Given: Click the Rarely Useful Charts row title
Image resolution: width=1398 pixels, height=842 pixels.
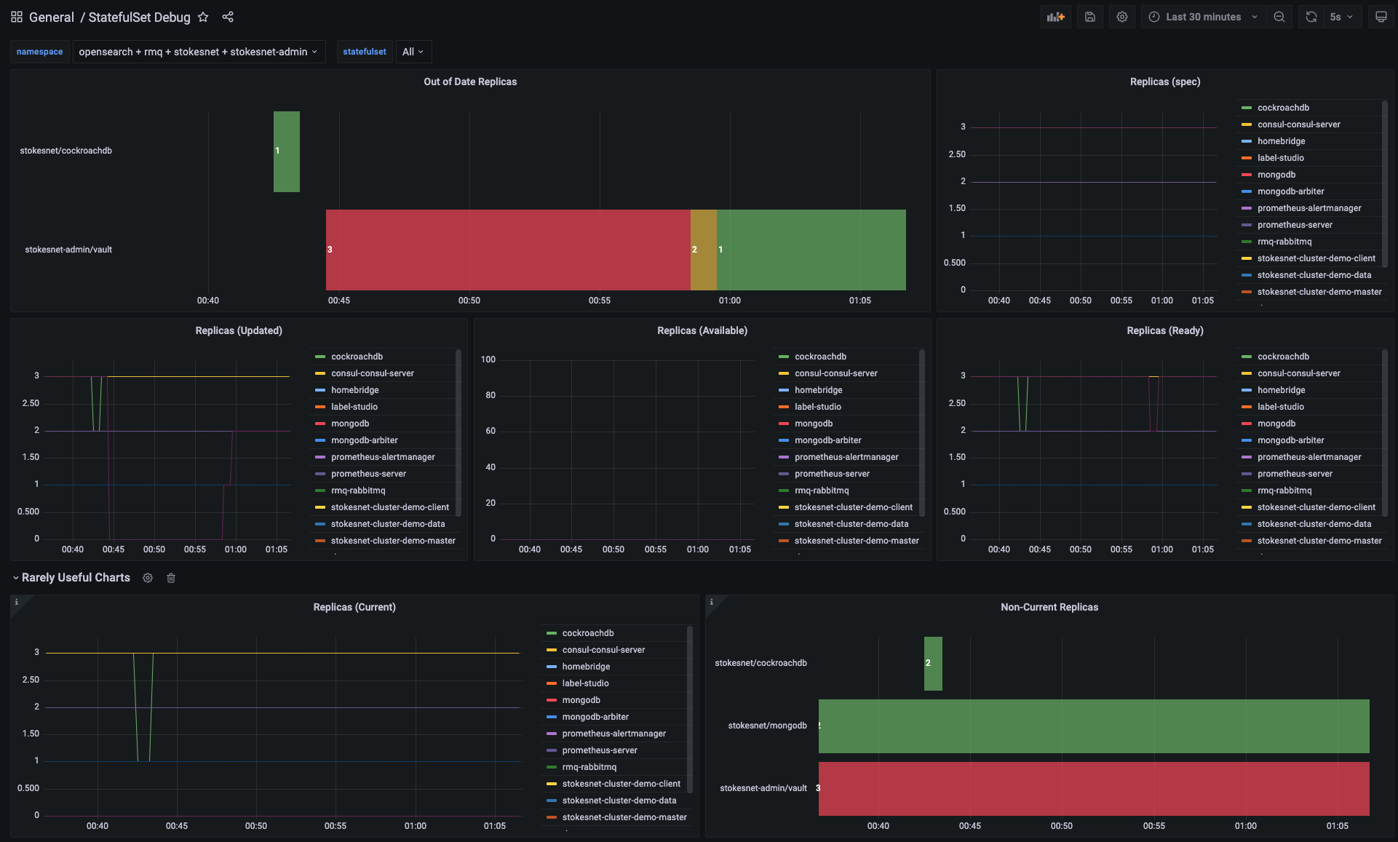Looking at the screenshot, I should point(76,578).
